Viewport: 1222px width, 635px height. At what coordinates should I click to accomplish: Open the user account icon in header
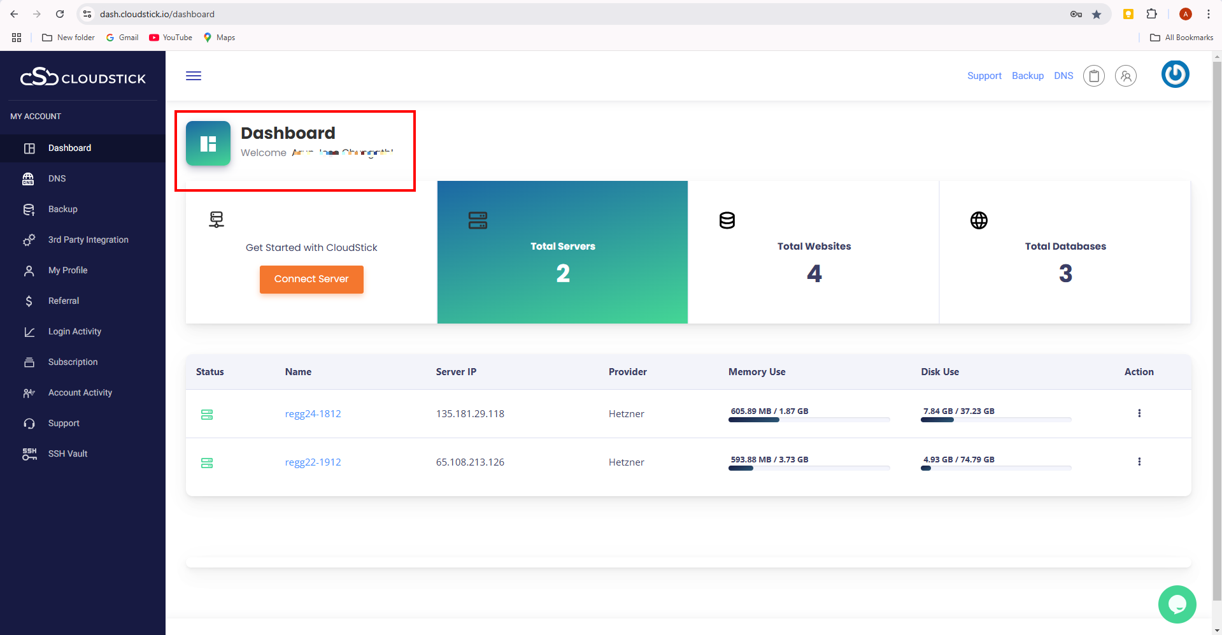point(1125,76)
